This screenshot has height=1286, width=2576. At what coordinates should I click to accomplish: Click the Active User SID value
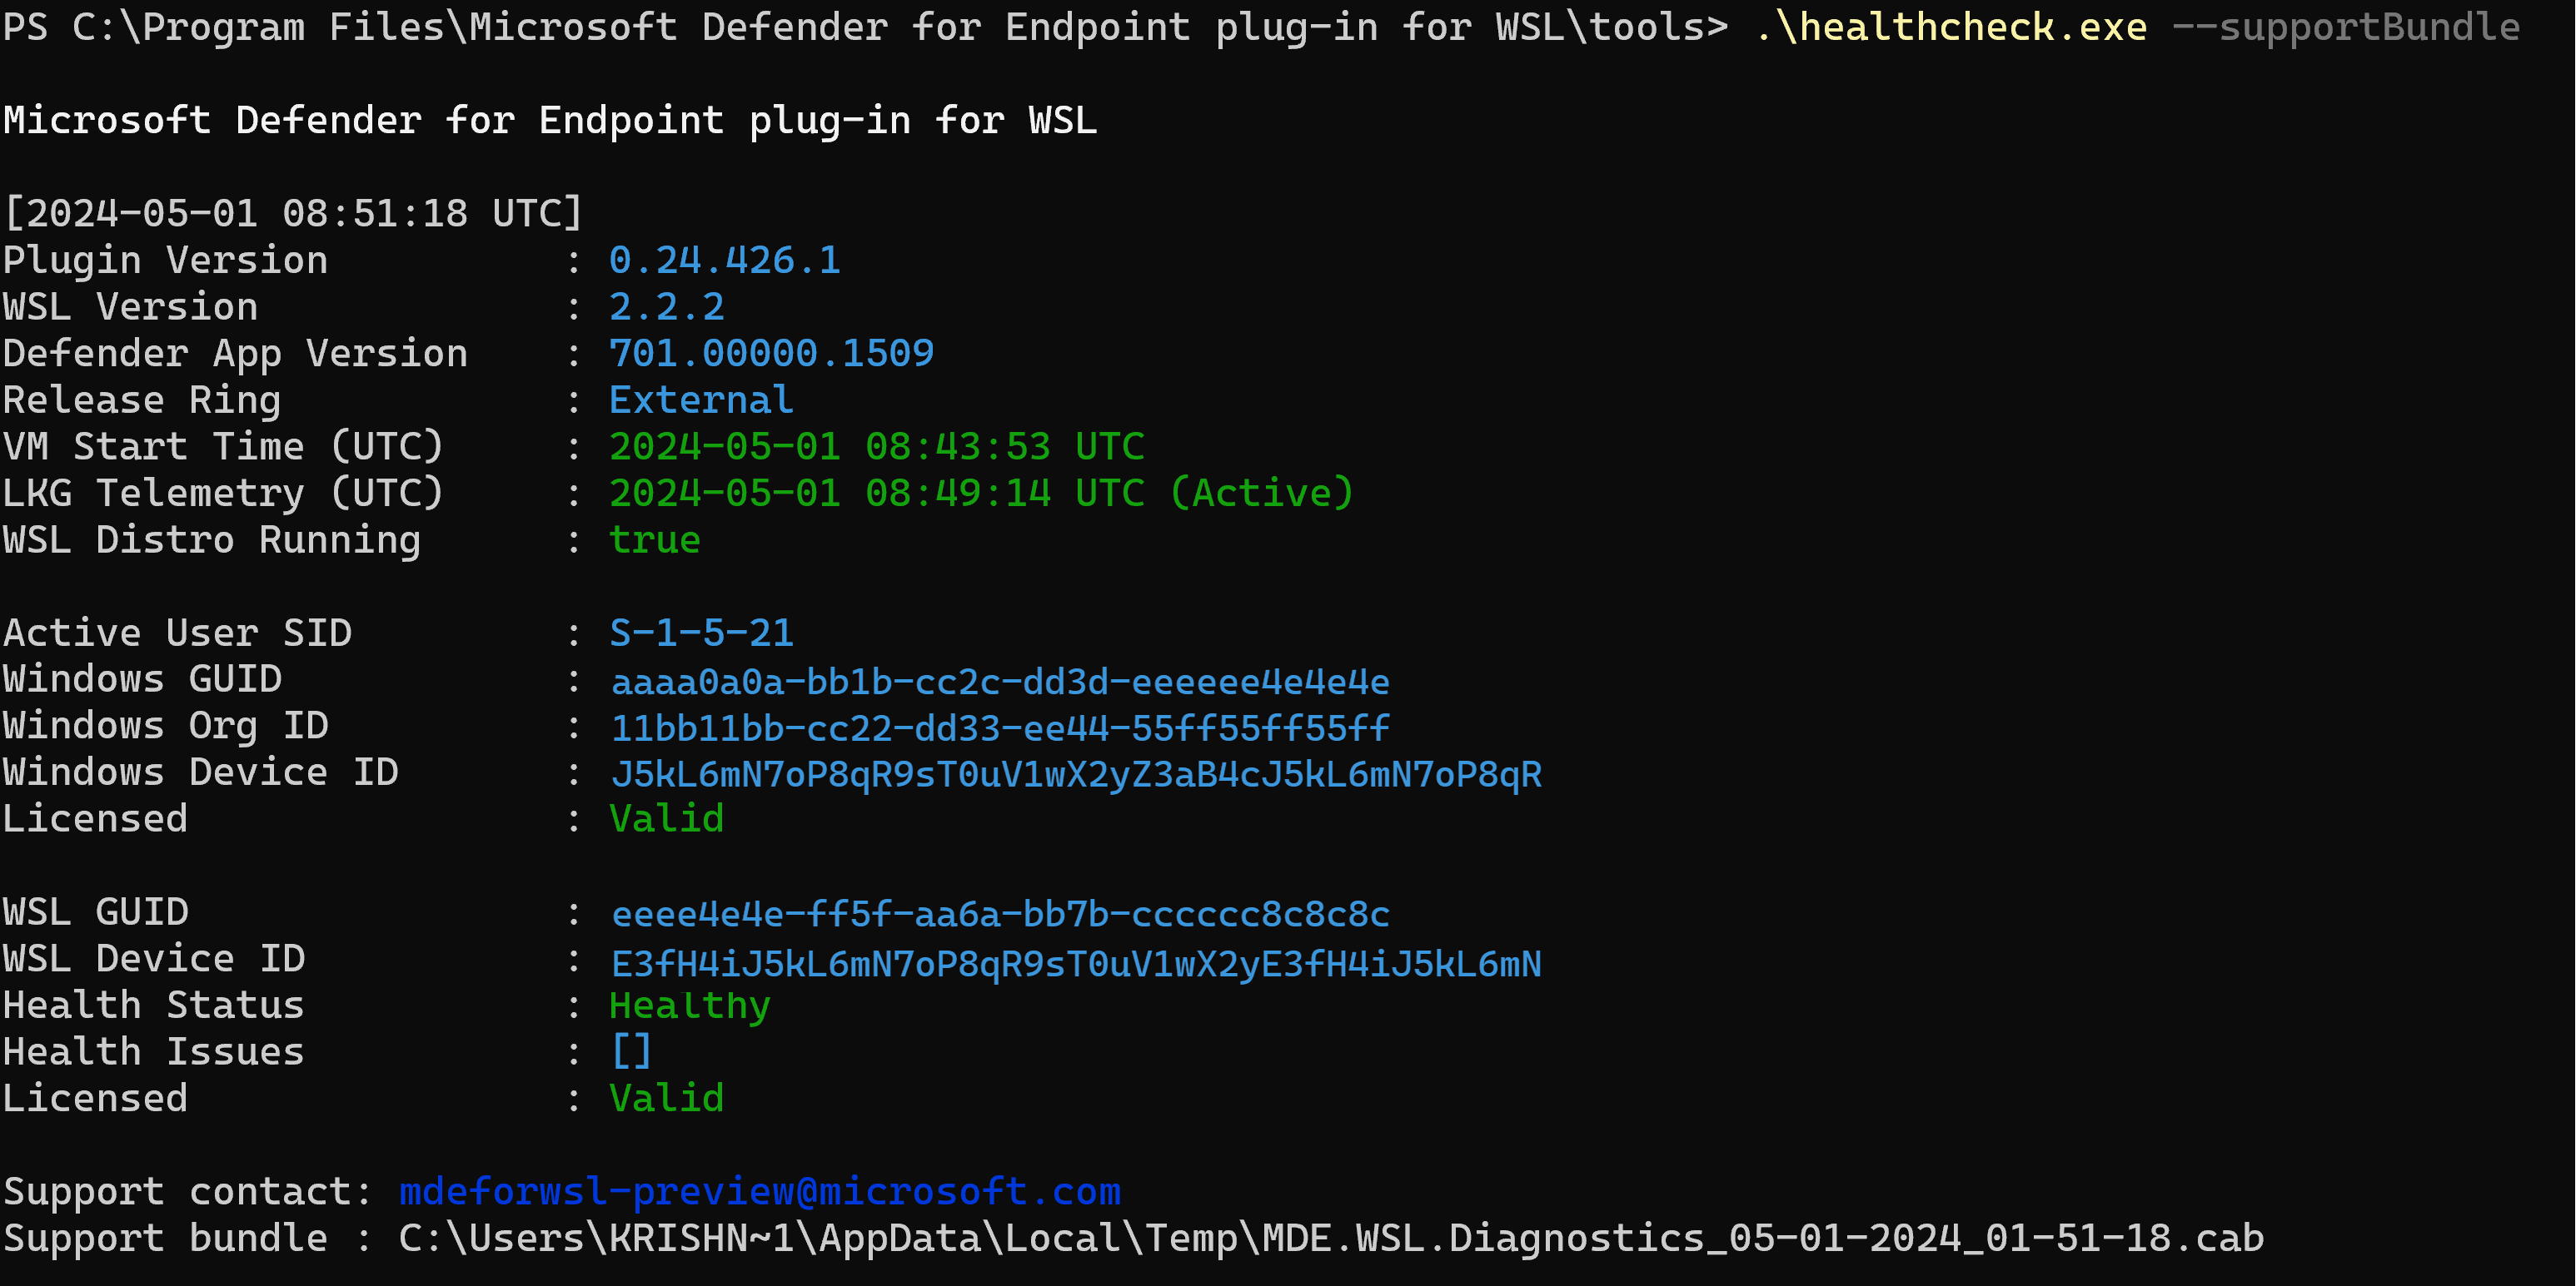(701, 633)
